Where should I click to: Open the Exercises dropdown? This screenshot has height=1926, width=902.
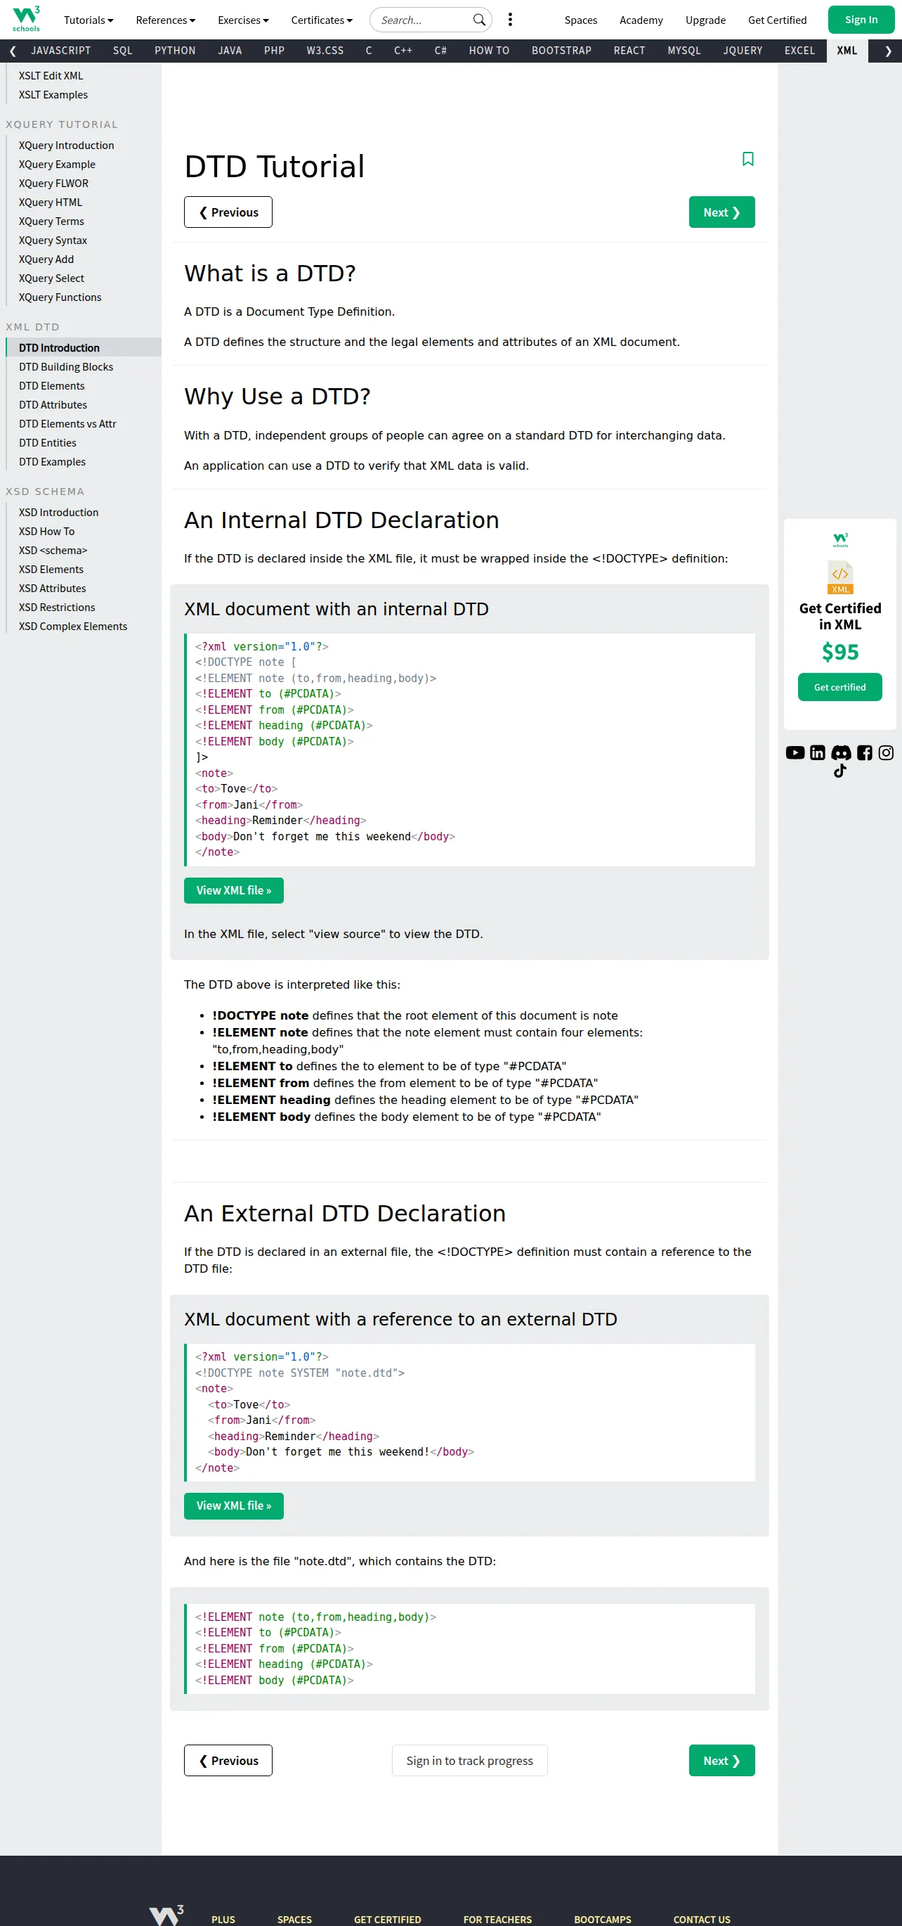pos(244,20)
